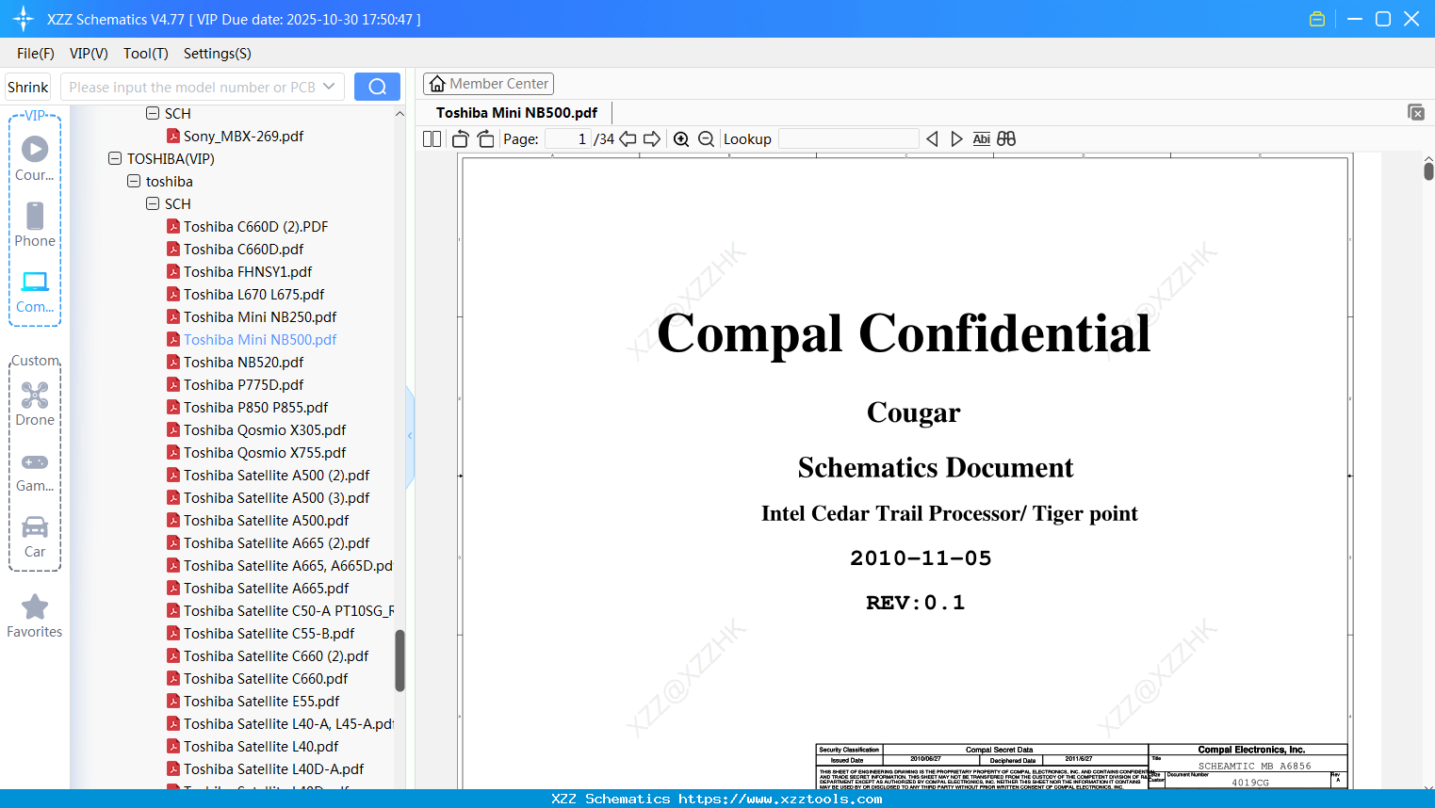This screenshot has height=808, width=1435.
Task: Click the Lookup text field
Action: (849, 139)
